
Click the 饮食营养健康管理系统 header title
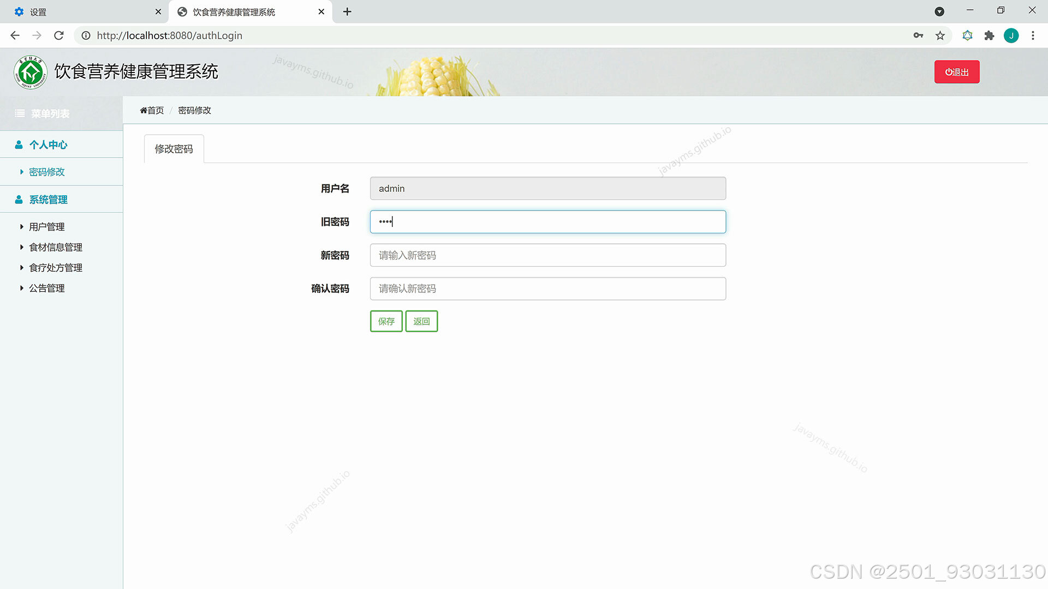coord(136,71)
